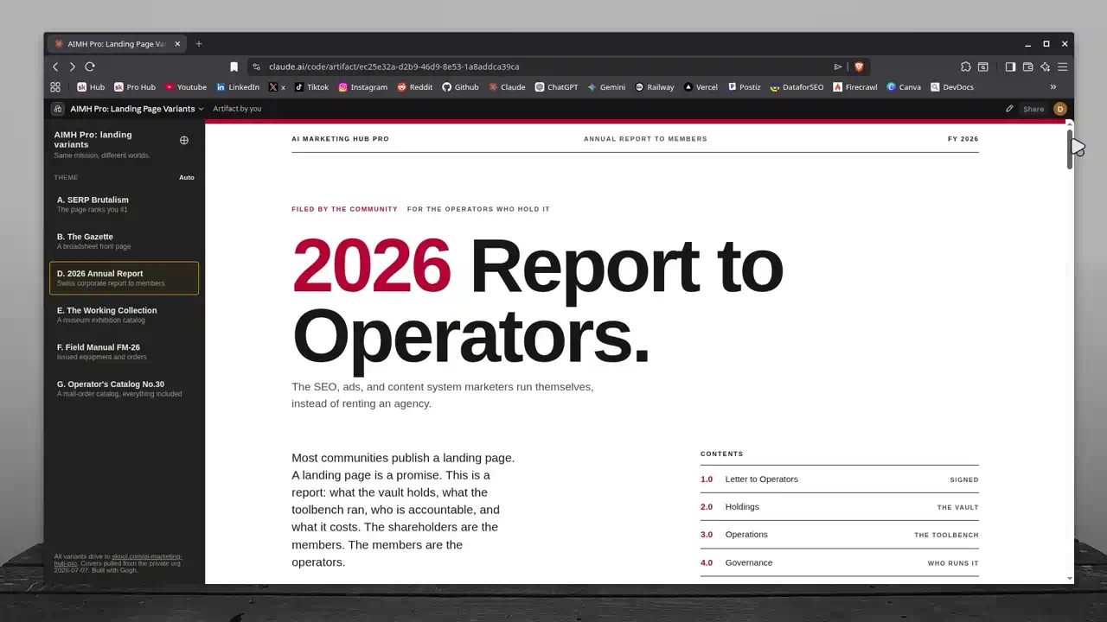Open the Tiktok bookmark
The width and height of the screenshot is (1107, 622).
point(311,87)
